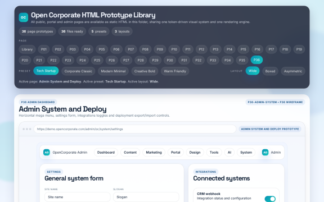The width and height of the screenshot is (324, 202).
Task: Go to page P02
Action: pos(58,49)
